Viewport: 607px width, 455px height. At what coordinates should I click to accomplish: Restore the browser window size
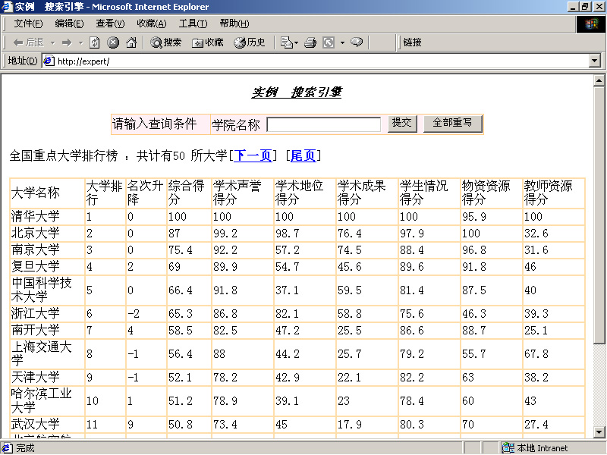pyautogui.click(x=585, y=7)
